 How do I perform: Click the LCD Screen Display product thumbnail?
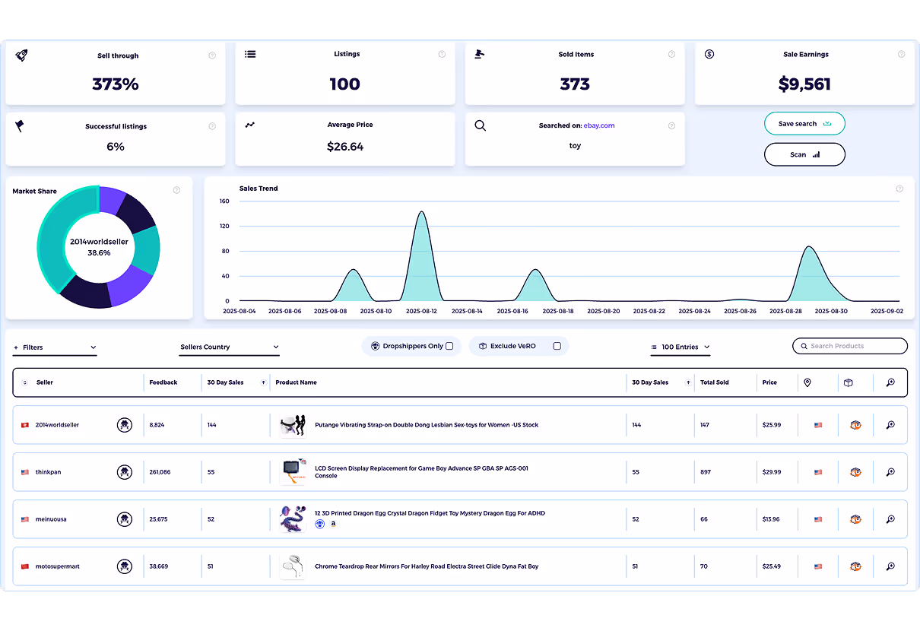pos(293,472)
